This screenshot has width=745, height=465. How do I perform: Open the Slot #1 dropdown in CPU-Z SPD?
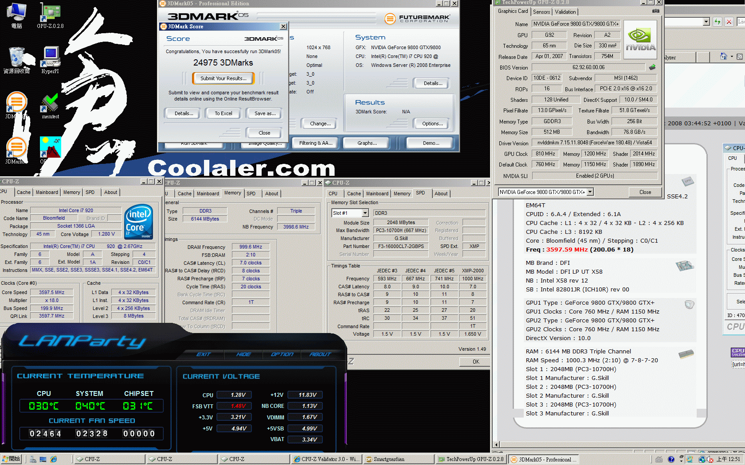click(365, 213)
